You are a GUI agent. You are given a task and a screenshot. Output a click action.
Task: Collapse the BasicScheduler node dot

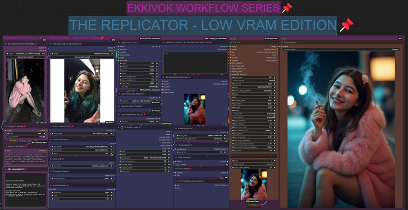point(50,186)
